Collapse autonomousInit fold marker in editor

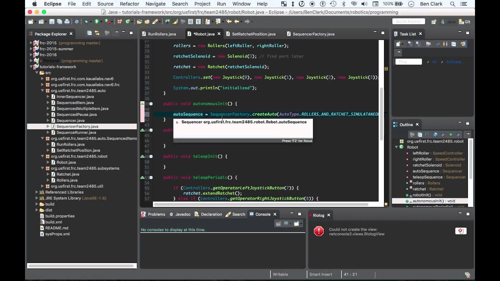151,104
